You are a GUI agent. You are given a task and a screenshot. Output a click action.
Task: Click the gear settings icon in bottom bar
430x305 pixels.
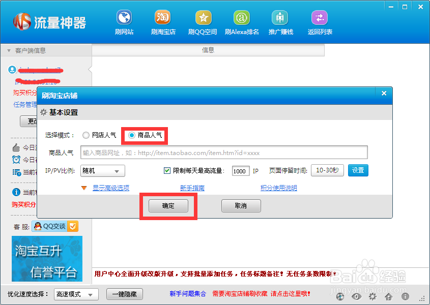click(x=372, y=296)
